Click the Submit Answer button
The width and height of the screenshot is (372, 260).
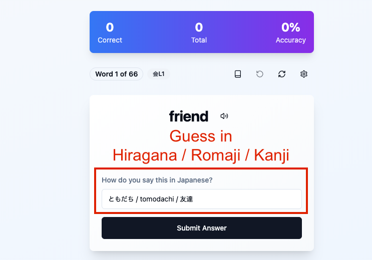(x=202, y=228)
